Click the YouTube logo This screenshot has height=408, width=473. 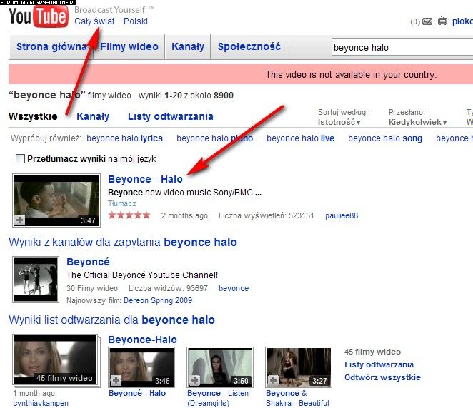[x=39, y=17]
